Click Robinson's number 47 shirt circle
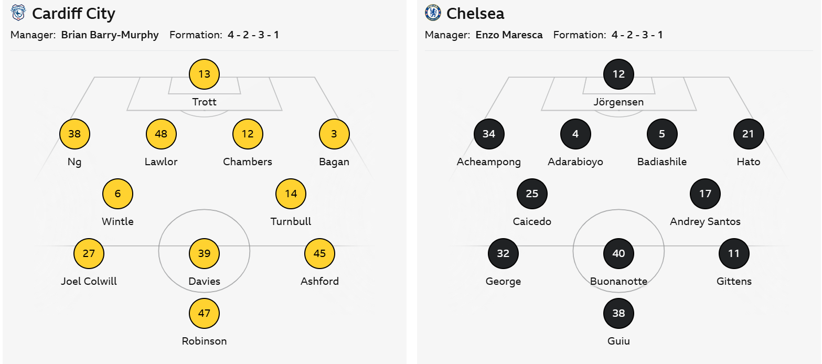 pos(204,313)
